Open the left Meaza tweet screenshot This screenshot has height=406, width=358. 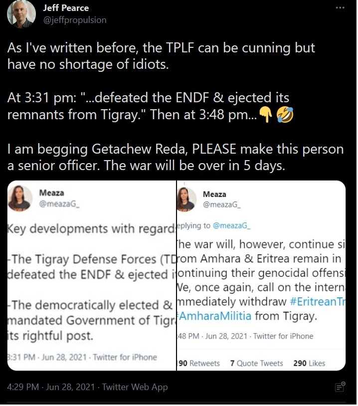coord(92,276)
